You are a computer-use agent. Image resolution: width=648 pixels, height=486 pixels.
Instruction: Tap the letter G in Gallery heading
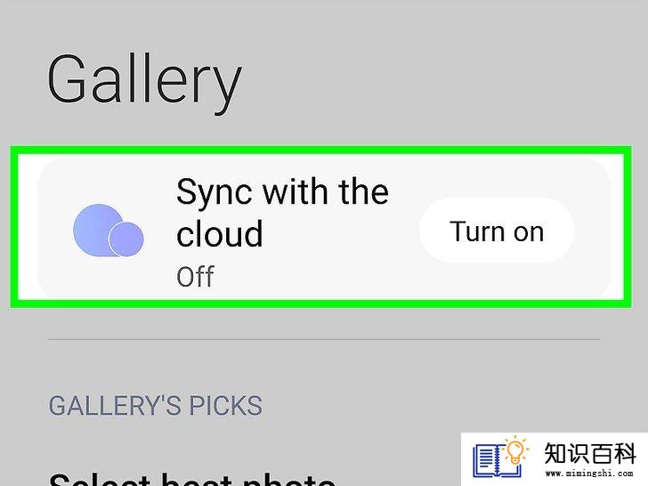[69, 77]
